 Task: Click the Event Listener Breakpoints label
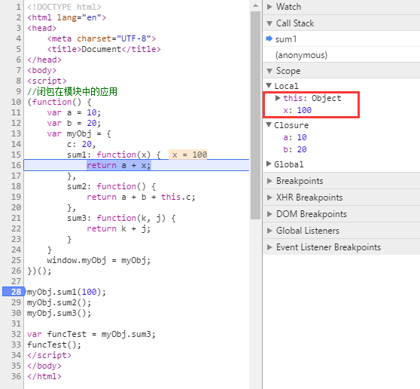[x=328, y=247]
